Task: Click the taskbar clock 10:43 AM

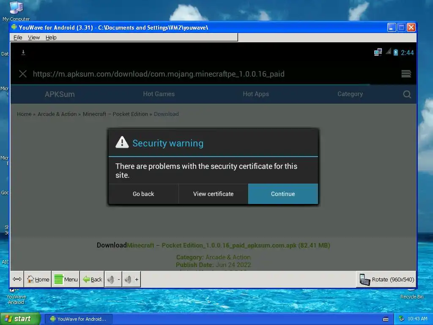Action: point(417,319)
